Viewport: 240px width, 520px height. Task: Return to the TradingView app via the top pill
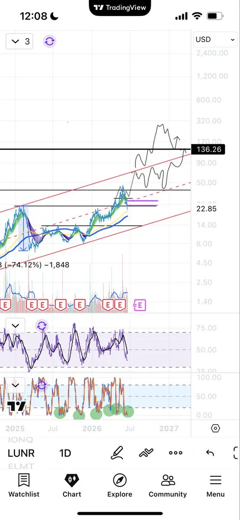(120, 7)
